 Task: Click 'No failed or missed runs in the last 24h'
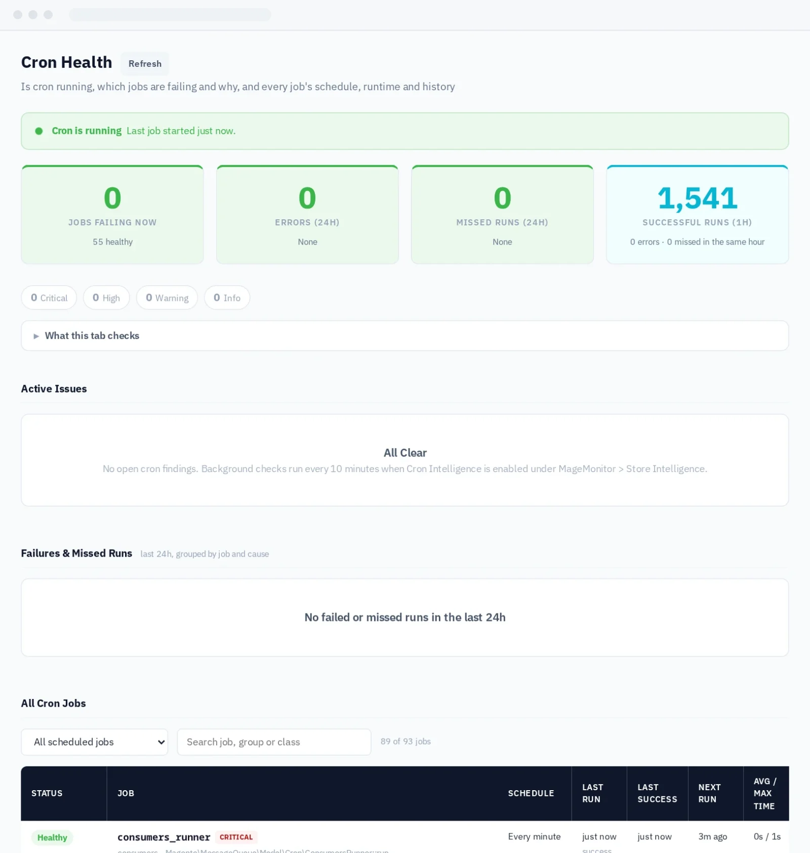click(x=405, y=617)
